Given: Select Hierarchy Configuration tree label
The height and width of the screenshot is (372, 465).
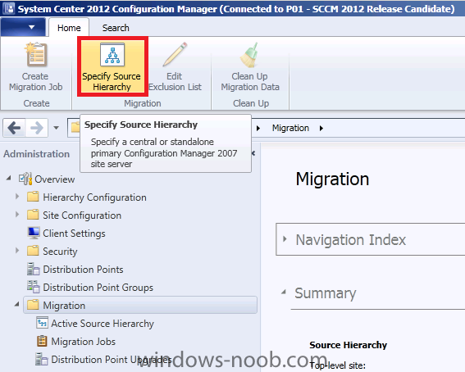Looking at the screenshot, I should [x=94, y=197].
